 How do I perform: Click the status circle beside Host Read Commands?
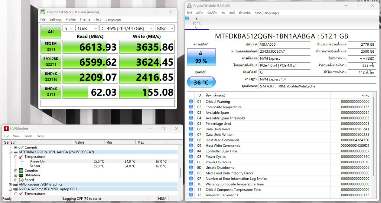191,140
